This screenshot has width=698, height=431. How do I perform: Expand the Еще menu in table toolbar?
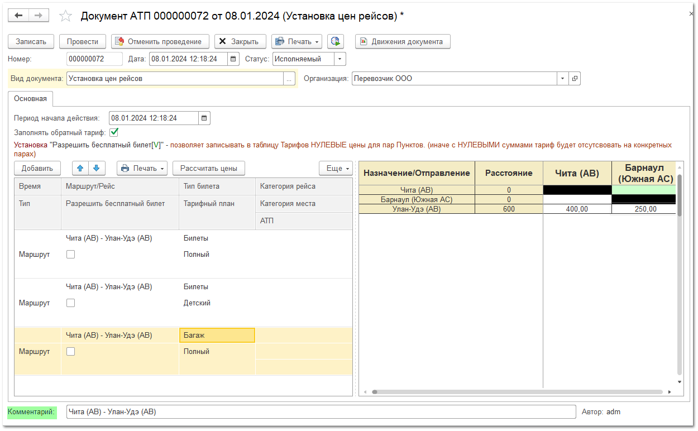click(x=336, y=168)
